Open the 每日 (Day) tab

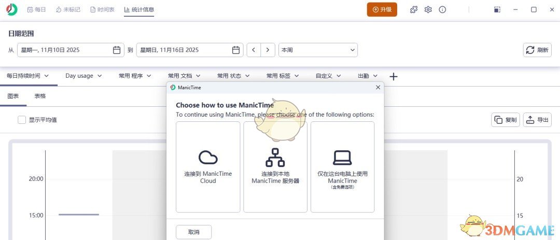(37, 10)
